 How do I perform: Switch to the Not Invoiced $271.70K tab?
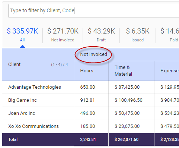pyautogui.click(x=63, y=35)
